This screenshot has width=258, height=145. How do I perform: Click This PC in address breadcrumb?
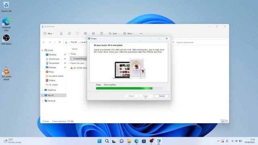(74, 42)
